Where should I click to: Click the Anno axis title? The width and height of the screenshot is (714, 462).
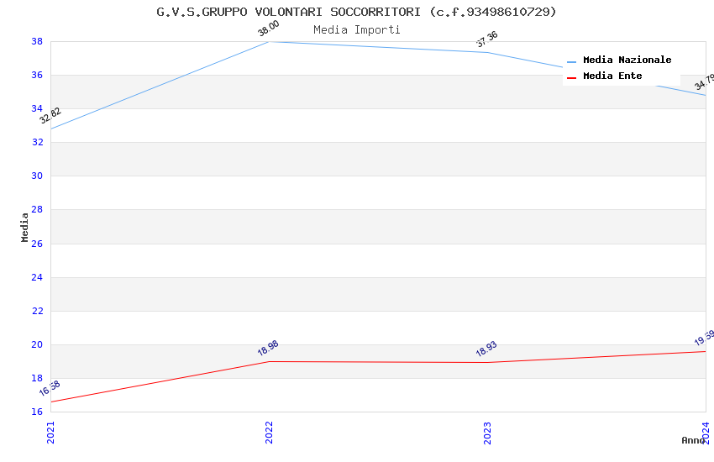click(693, 440)
